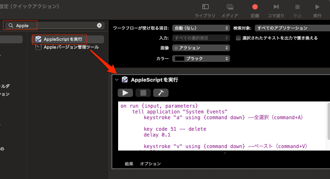Stop the AppleScript with the square button

[x=143, y=93]
